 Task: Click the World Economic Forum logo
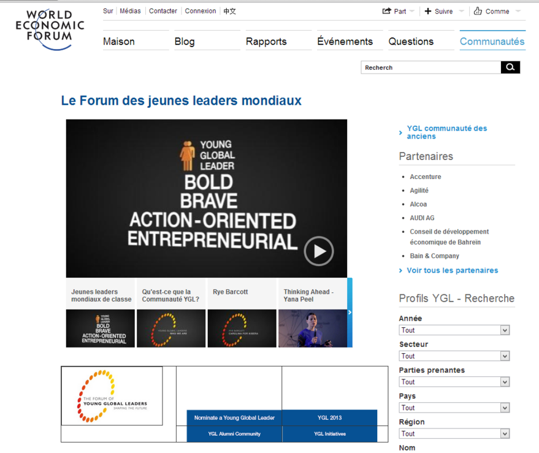coord(50,29)
